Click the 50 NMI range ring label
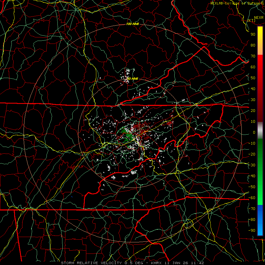Viewport: 265px width, 265px height. coord(132,79)
